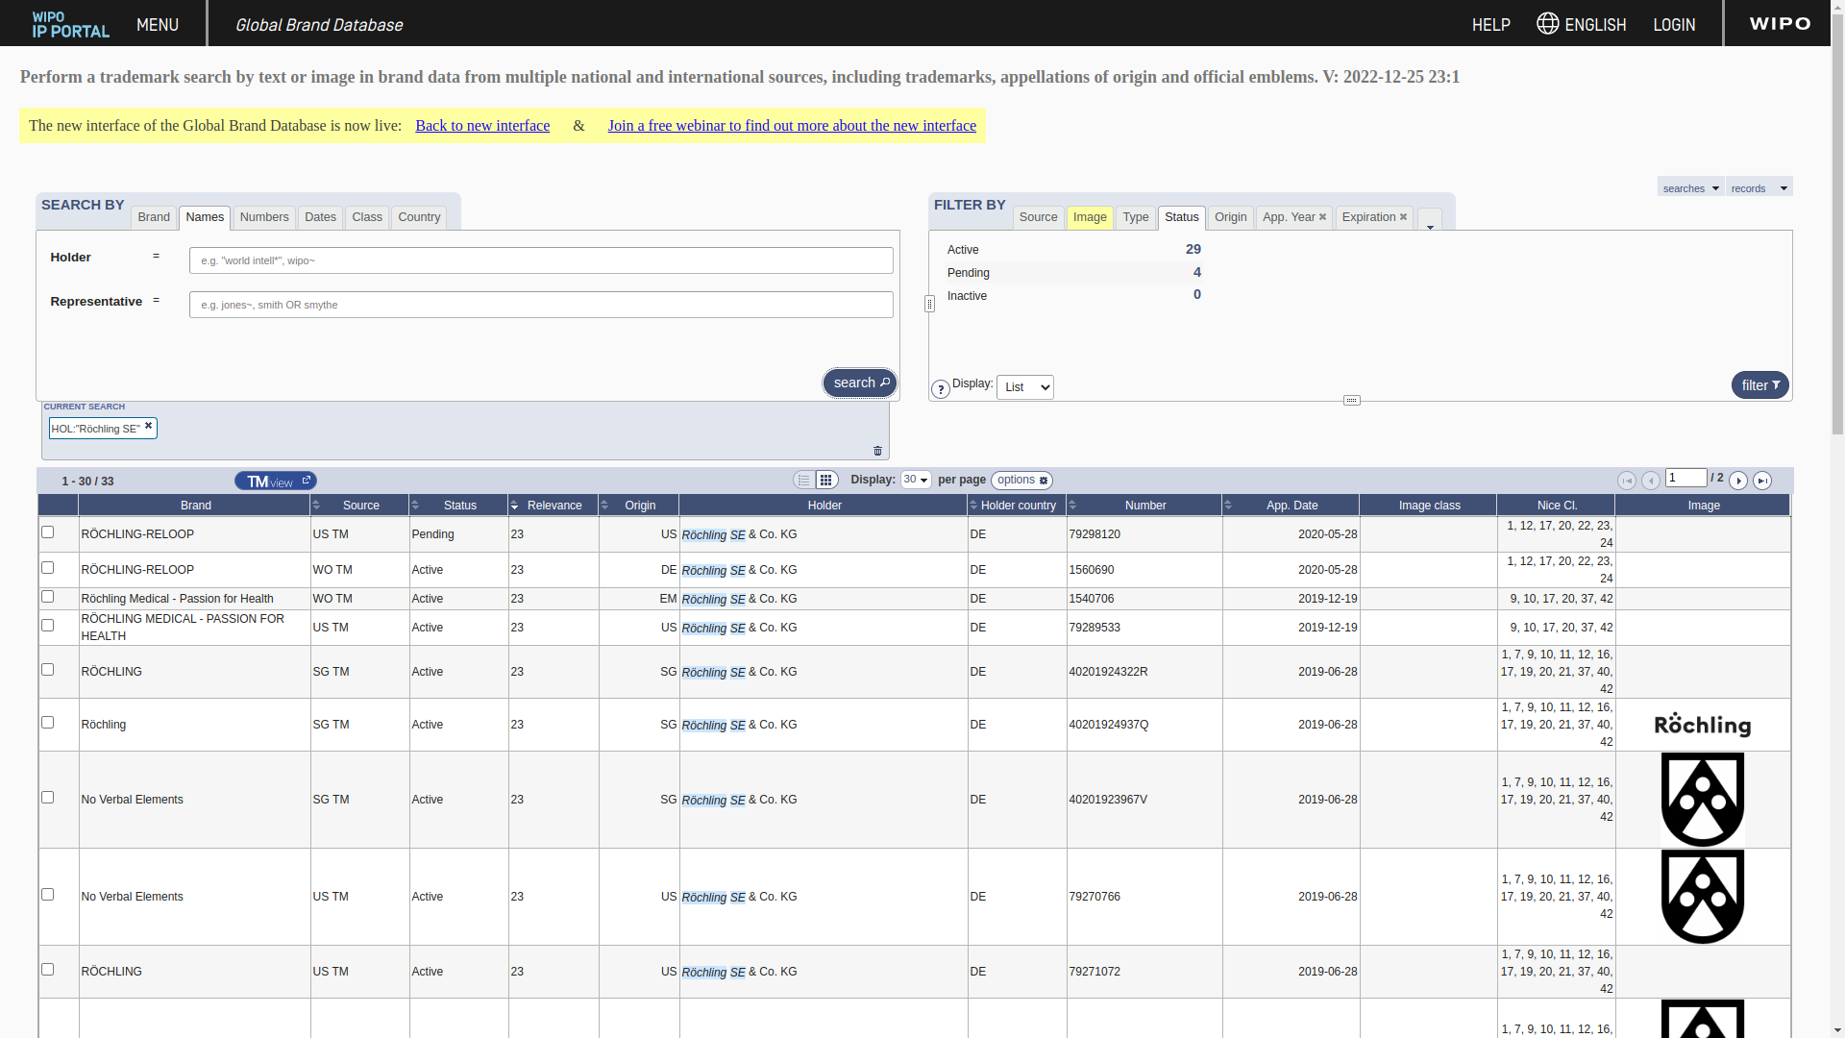Select checkbox for Röchling Medical WO TM row
1845x1038 pixels.
[x=48, y=597]
